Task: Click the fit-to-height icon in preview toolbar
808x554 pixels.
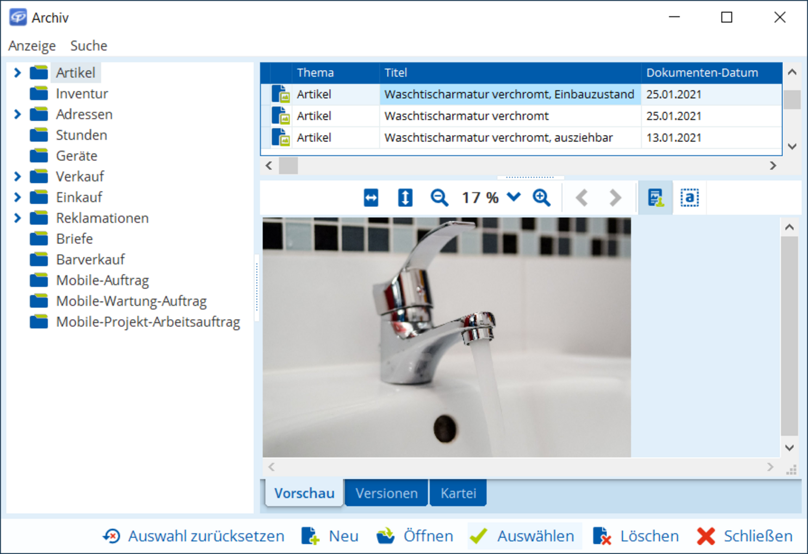Action: pyautogui.click(x=405, y=198)
